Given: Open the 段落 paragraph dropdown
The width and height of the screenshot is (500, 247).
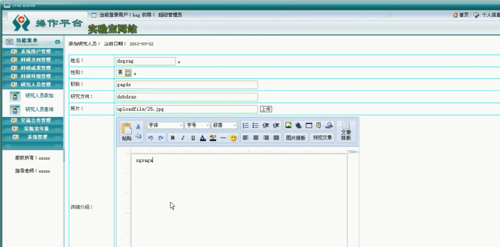Looking at the screenshot, I should pyautogui.click(x=224, y=125).
